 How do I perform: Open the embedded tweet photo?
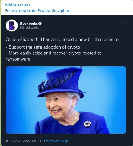point(66,100)
